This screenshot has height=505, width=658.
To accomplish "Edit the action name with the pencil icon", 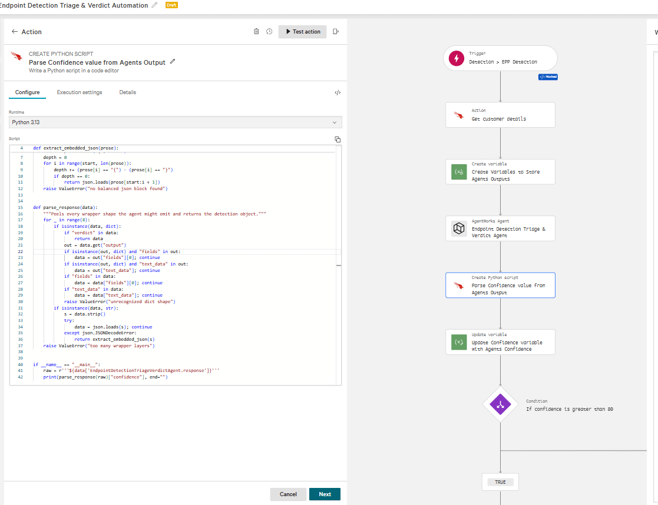I will click(173, 62).
